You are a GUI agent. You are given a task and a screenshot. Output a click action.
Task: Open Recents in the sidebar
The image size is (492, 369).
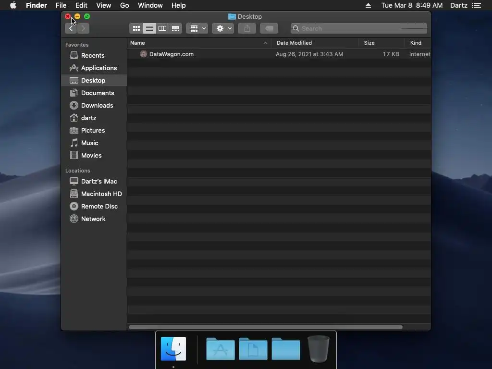[94, 56]
